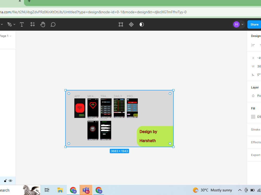Click the browser address bar URL
The width and height of the screenshot is (261, 195).
(x=93, y=12)
